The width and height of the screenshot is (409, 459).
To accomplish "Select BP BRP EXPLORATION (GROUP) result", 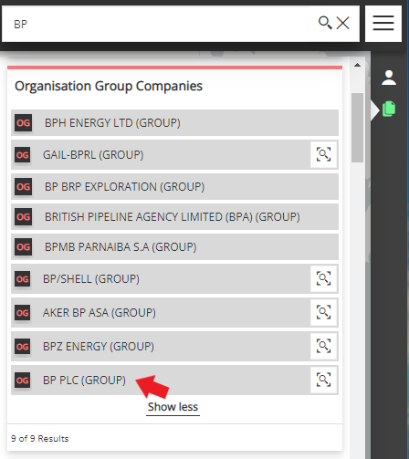I will click(x=174, y=187).
